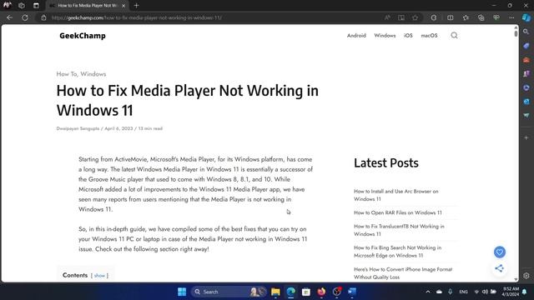Toggle split screen view in toolbar

[x=451, y=17]
